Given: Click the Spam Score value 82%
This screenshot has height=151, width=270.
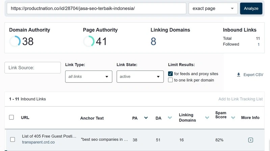Looking at the screenshot, I should pyautogui.click(x=219, y=140).
